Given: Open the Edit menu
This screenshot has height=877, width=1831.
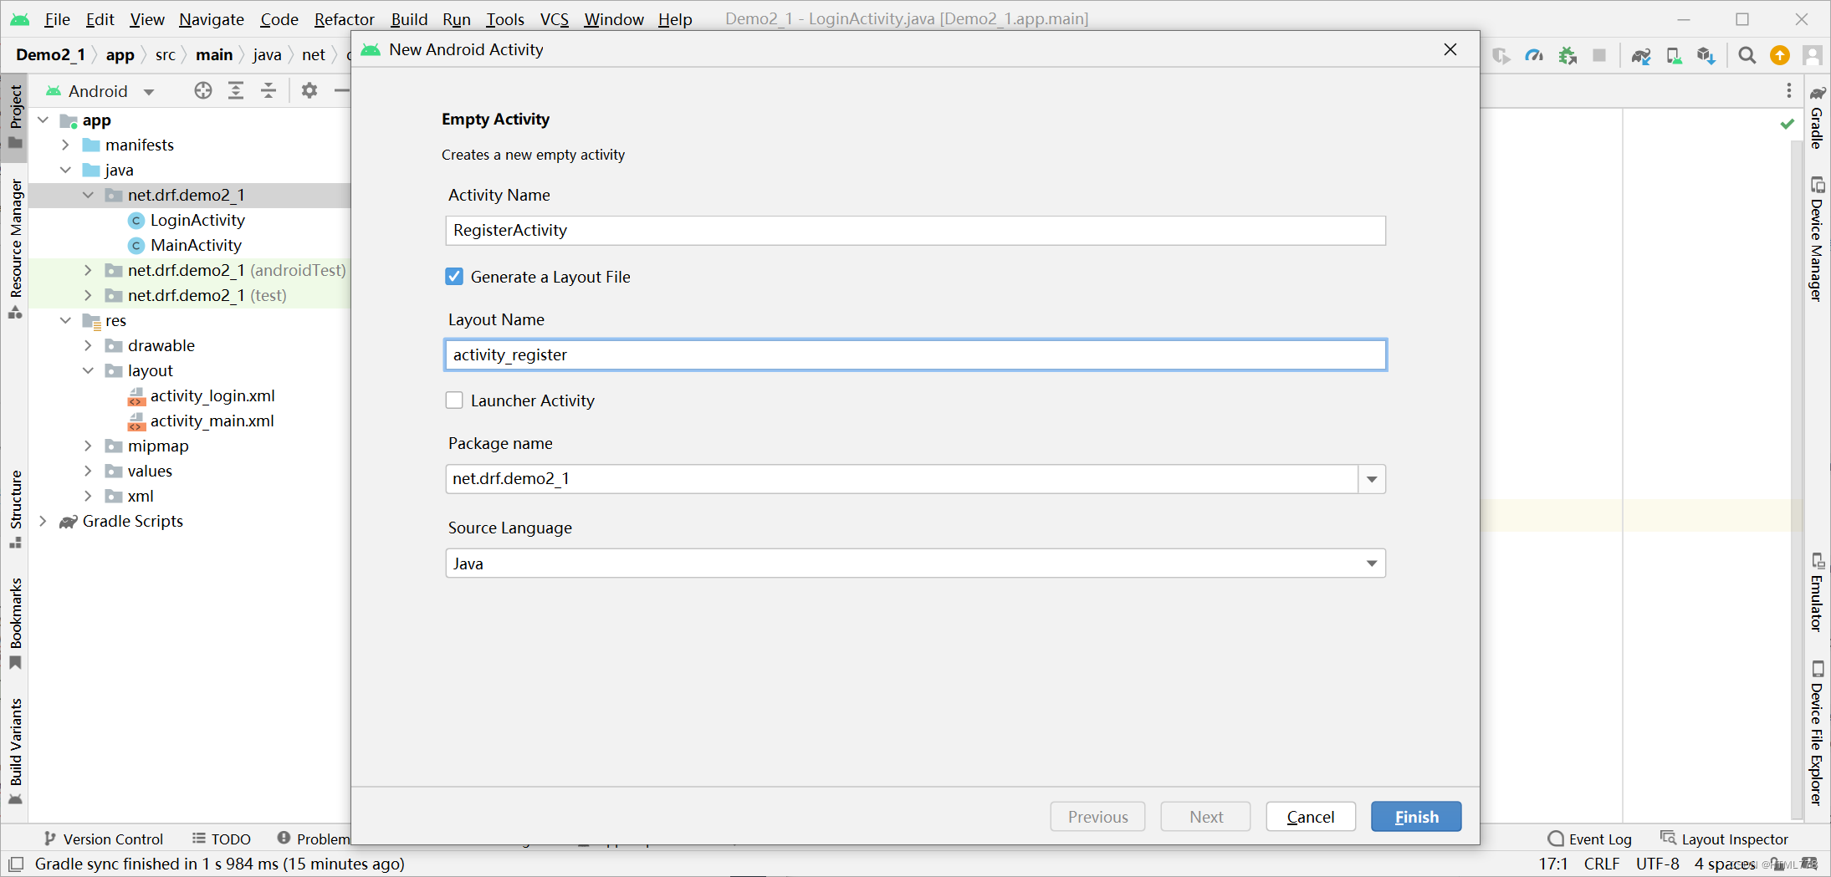Looking at the screenshot, I should coord(100,19).
